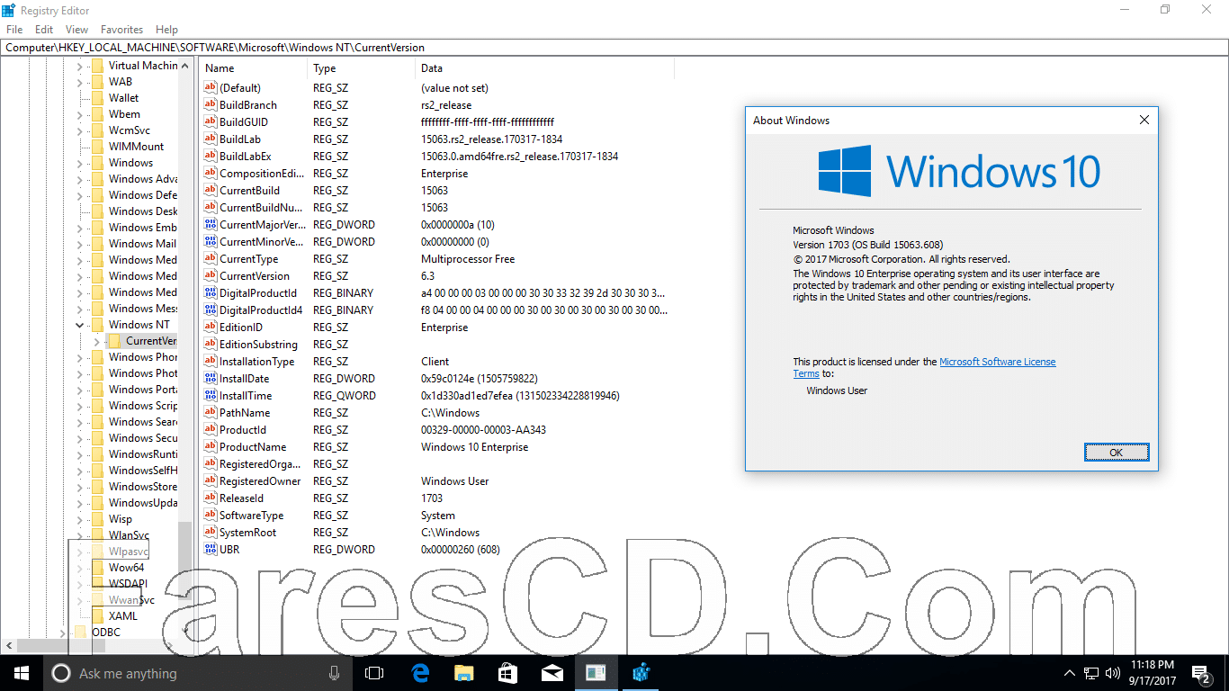The image size is (1229, 691).
Task: Click the Data column header
Action: pyautogui.click(x=544, y=68)
